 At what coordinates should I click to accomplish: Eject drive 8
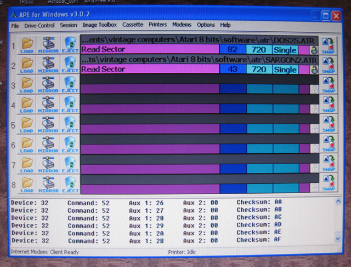pyautogui.click(x=70, y=185)
